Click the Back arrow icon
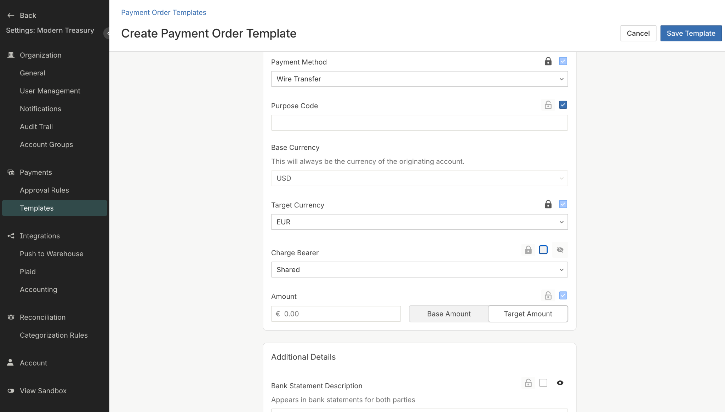The height and width of the screenshot is (412, 725). tap(11, 15)
